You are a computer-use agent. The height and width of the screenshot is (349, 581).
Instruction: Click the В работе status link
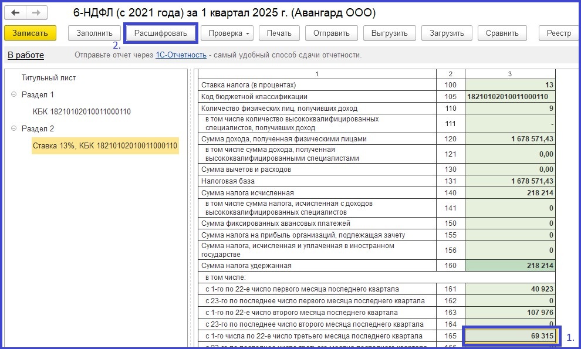(x=26, y=55)
